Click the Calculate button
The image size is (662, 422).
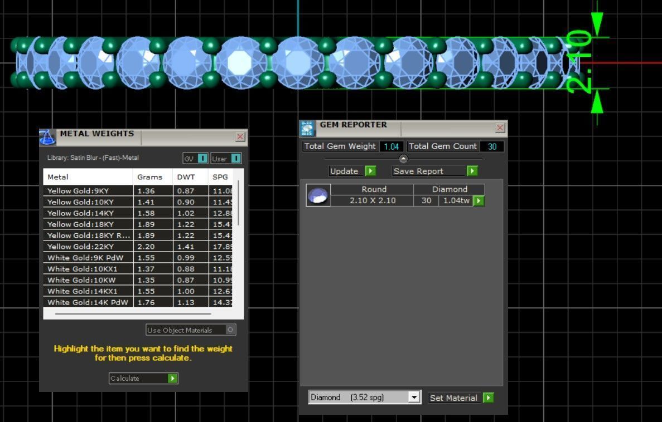(x=143, y=378)
